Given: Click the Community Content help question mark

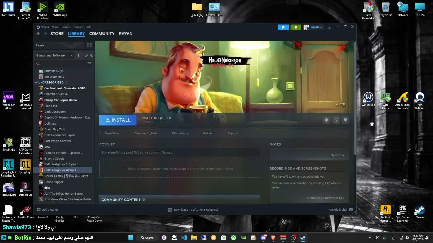Looking at the screenshot, I should point(144,200).
